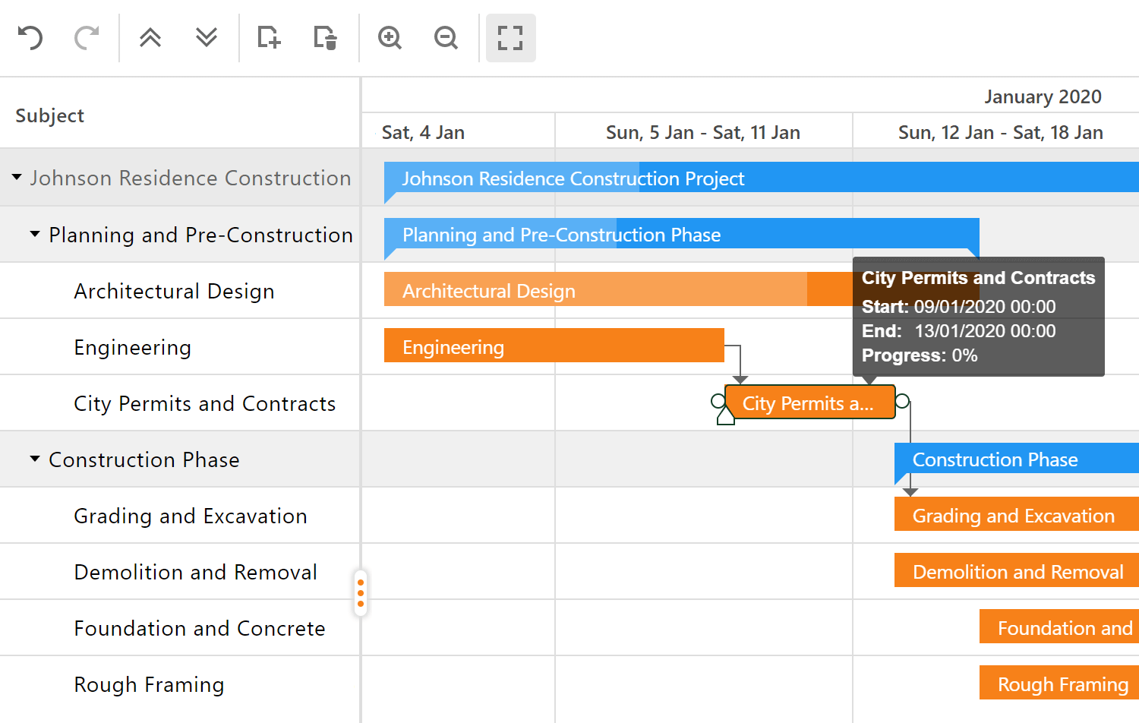Click the Subject column header
This screenshot has width=1139, height=723.
tap(49, 115)
